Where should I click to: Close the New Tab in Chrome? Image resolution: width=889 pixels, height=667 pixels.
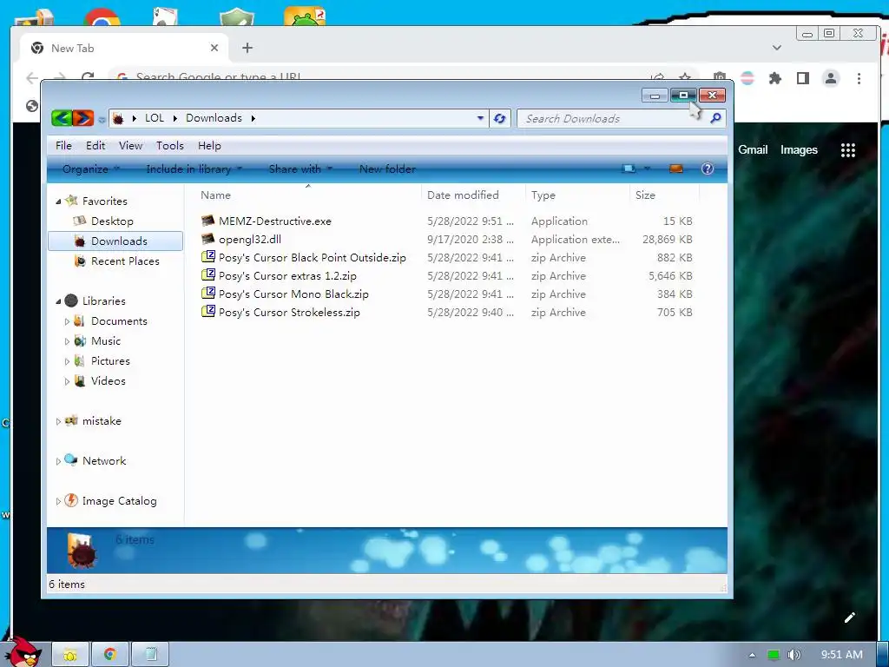214,49
